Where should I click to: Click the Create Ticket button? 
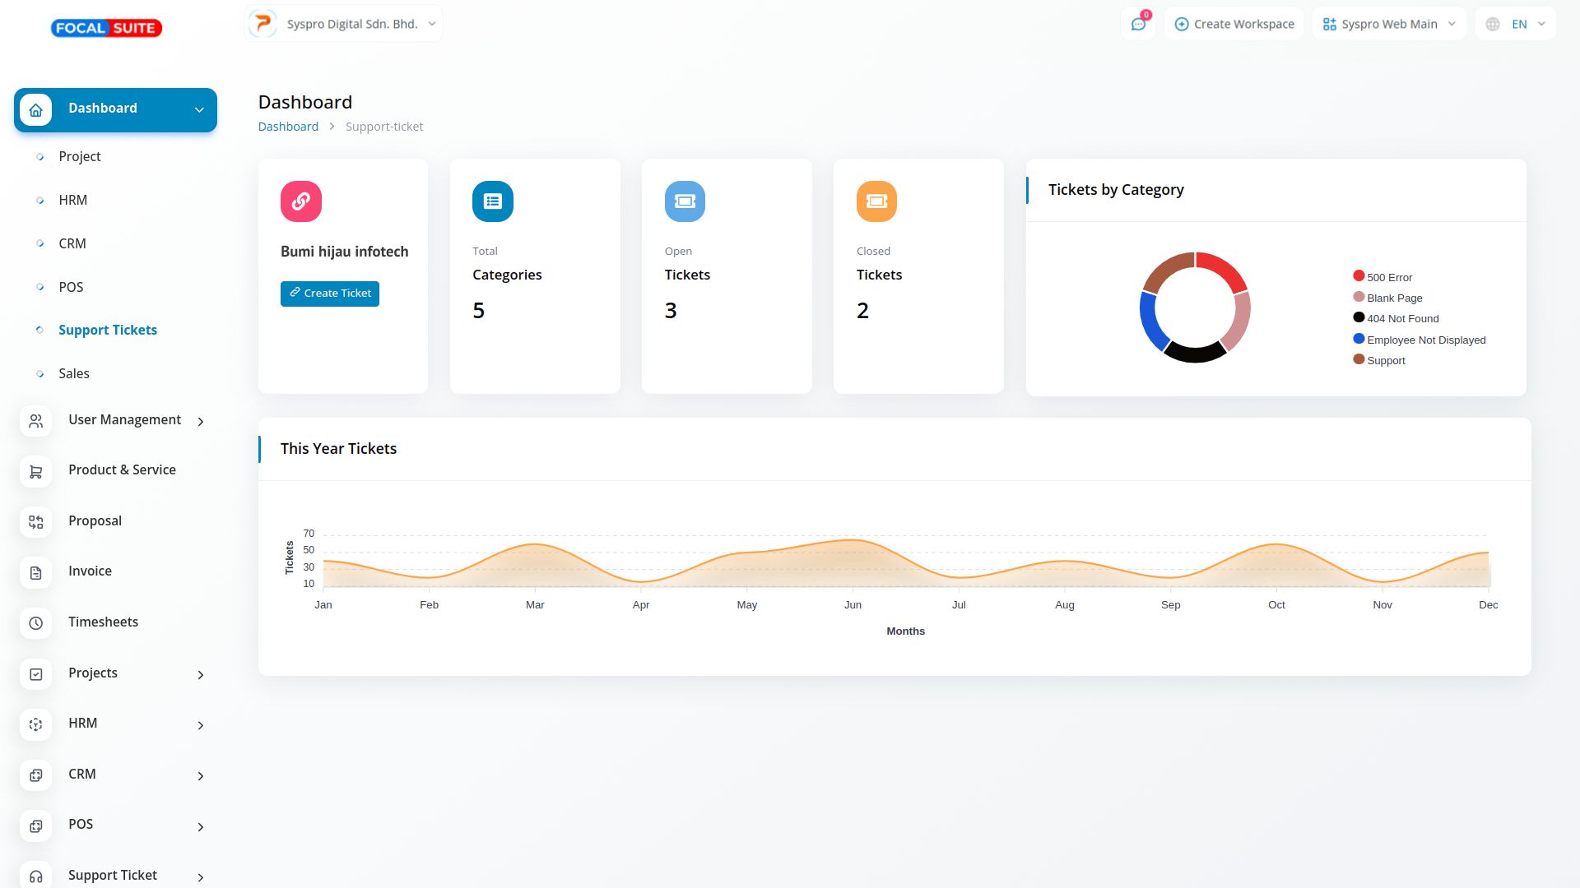(x=330, y=294)
